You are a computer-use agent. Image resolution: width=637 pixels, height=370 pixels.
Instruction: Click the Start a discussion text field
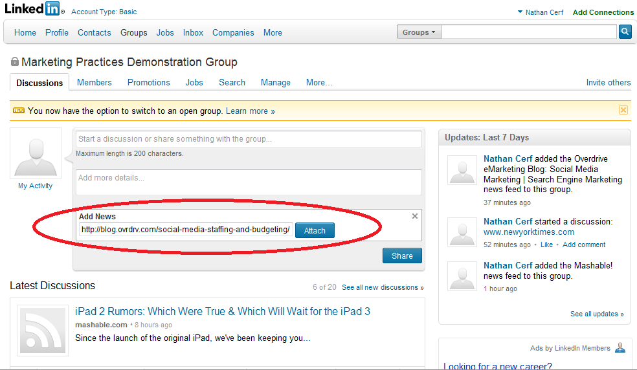[249, 139]
